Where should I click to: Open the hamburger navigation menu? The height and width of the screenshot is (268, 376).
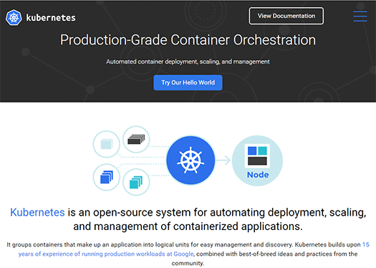point(360,16)
